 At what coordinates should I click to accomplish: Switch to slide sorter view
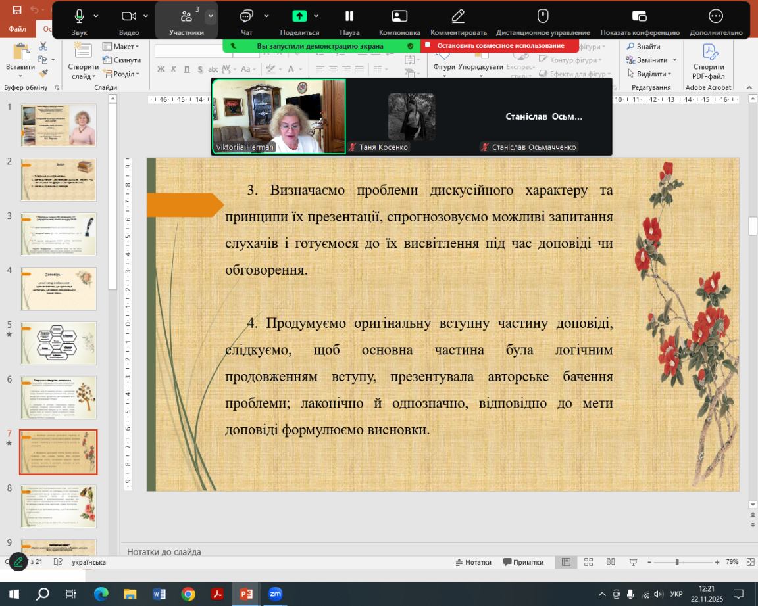coord(588,562)
